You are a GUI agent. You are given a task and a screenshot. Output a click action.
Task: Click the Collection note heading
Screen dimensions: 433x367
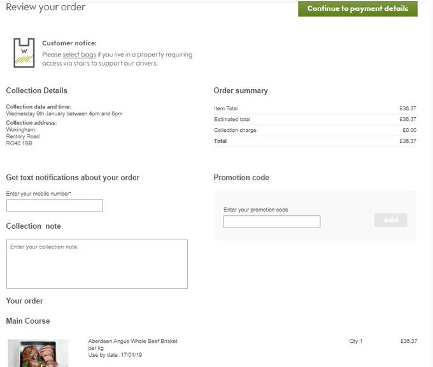pyautogui.click(x=33, y=226)
